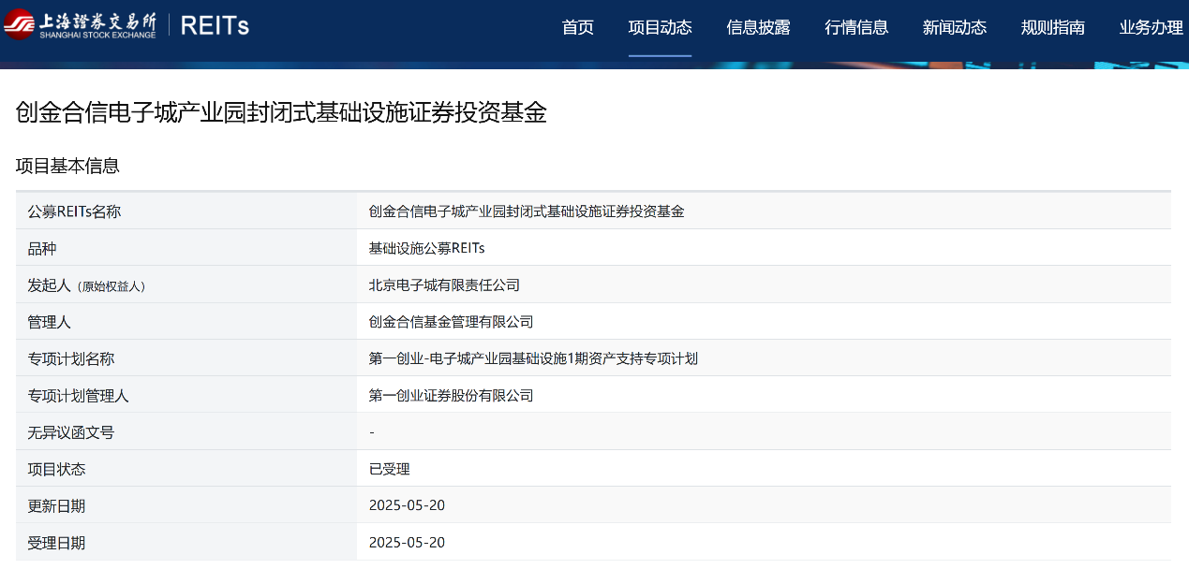This screenshot has width=1189, height=569.
Task: Click the 基础设施公募REITs value
Action: pyautogui.click(x=426, y=248)
